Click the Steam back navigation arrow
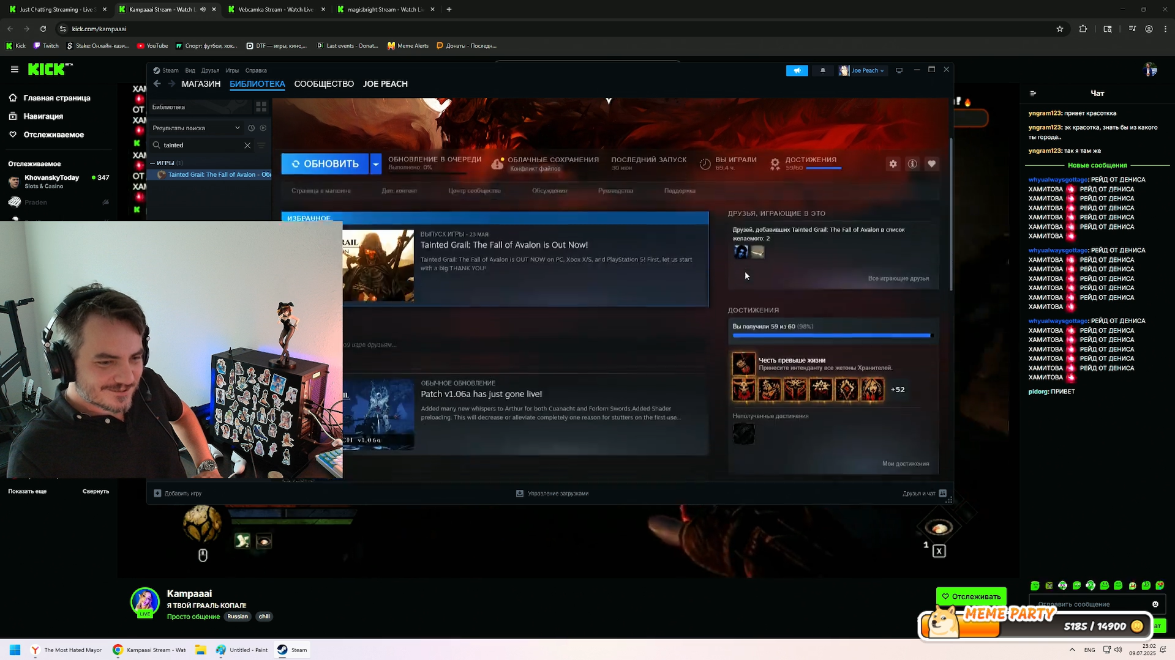The image size is (1175, 660). 157,84
